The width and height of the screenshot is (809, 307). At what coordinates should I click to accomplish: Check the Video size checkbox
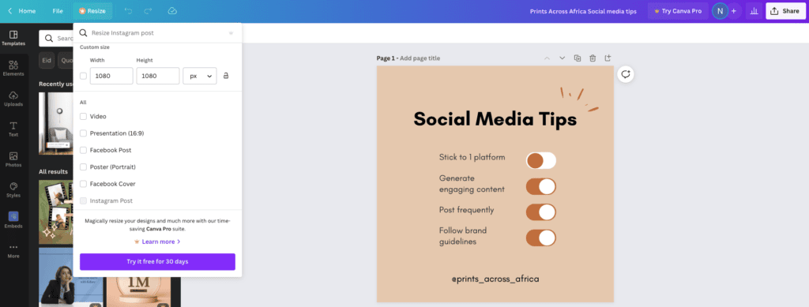point(84,117)
